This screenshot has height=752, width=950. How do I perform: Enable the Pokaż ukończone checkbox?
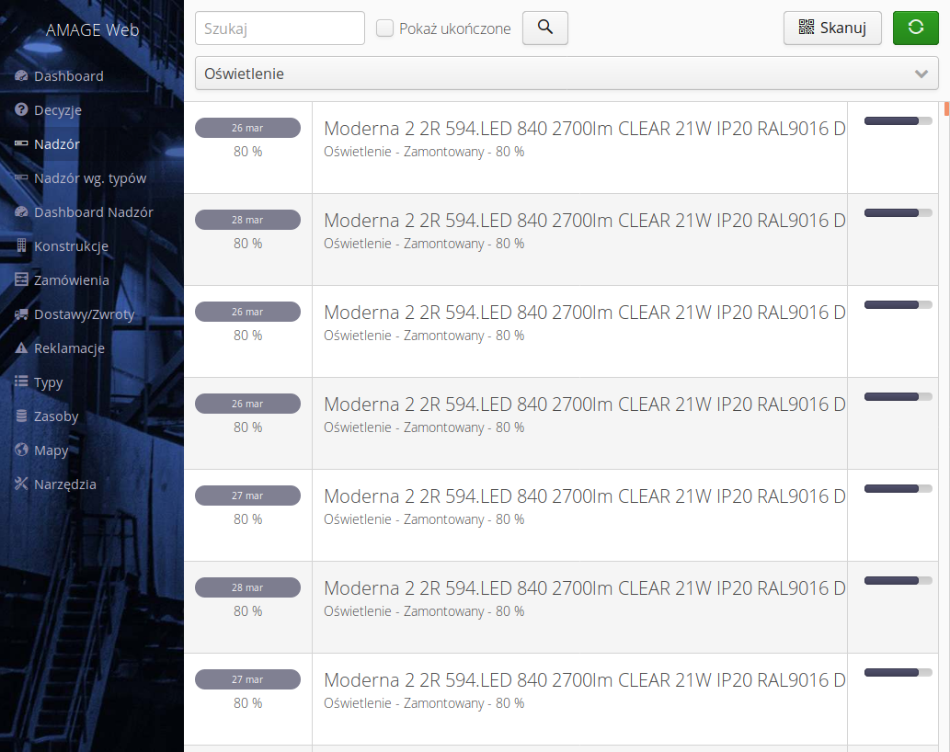click(x=385, y=28)
